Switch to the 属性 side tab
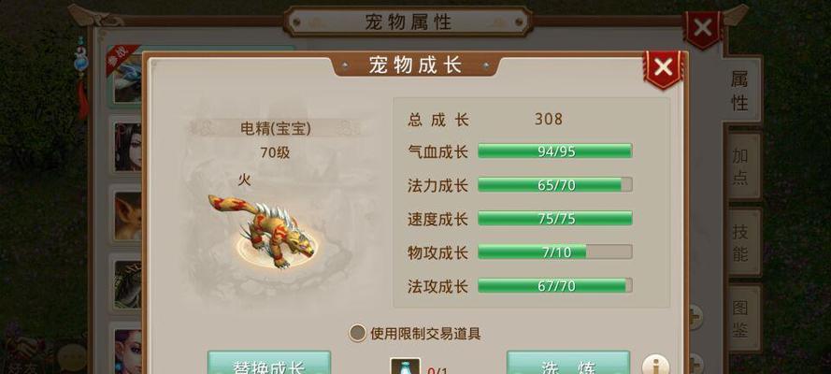The image size is (831, 374). 739,90
